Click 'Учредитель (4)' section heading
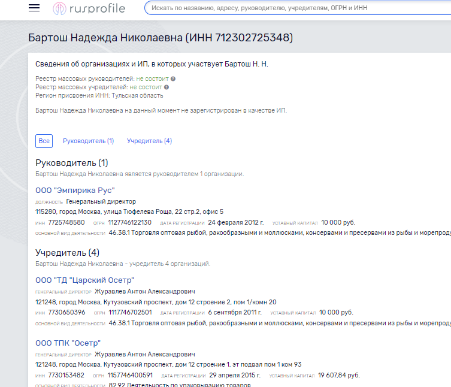The width and height of the screenshot is (451, 387). click(67, 253)
